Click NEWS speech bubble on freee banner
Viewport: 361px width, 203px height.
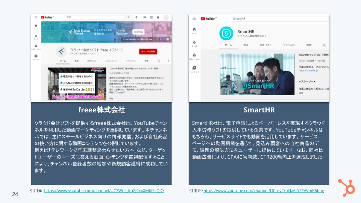(138, 32)
